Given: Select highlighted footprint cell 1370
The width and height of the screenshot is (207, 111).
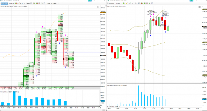Looking at the screenshot, I should coord(72,59).
